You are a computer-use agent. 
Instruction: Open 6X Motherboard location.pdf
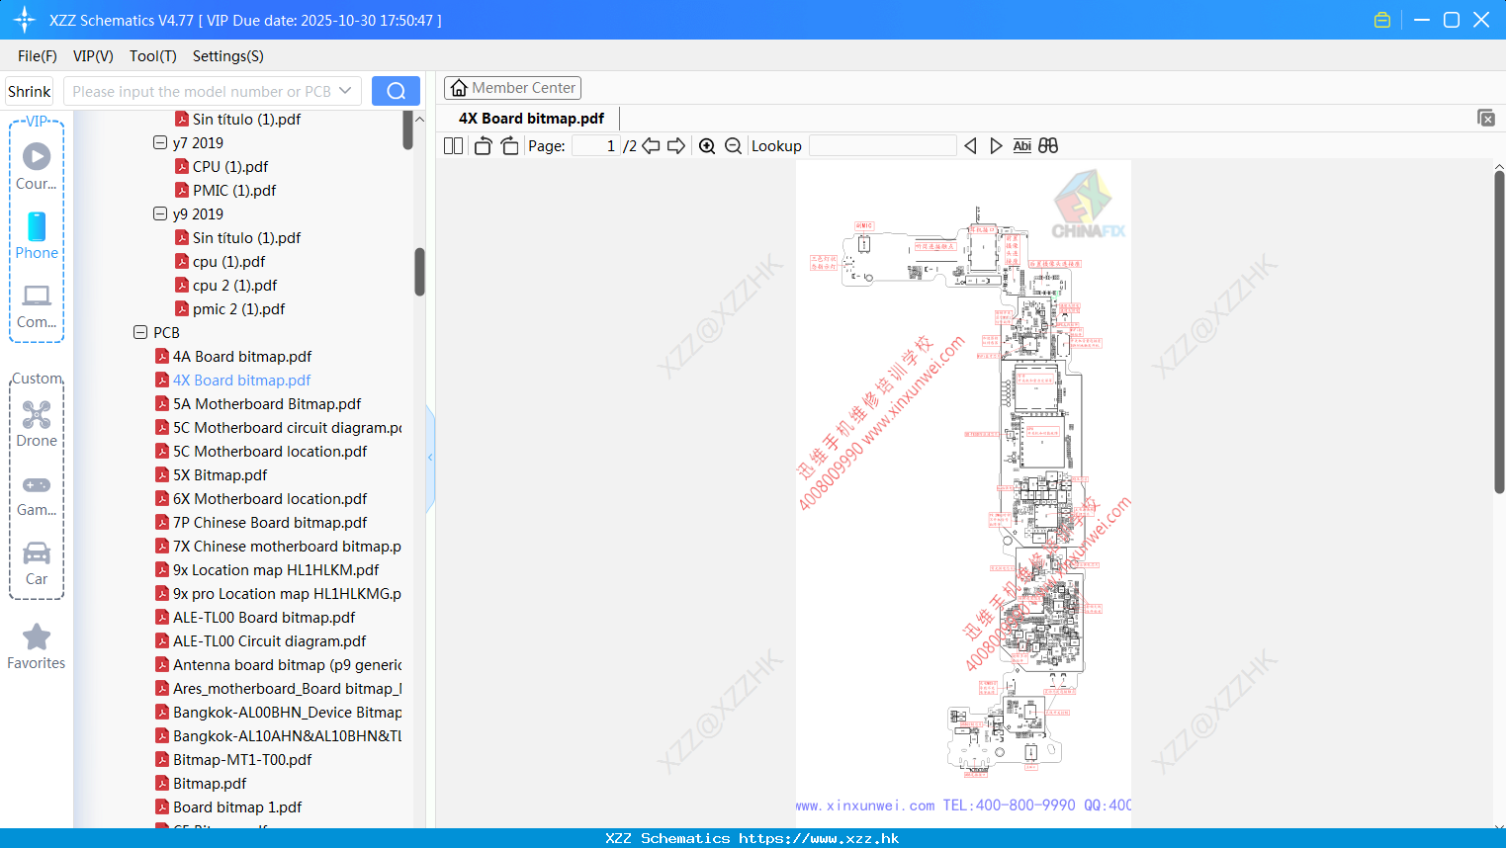coord(261,498)
